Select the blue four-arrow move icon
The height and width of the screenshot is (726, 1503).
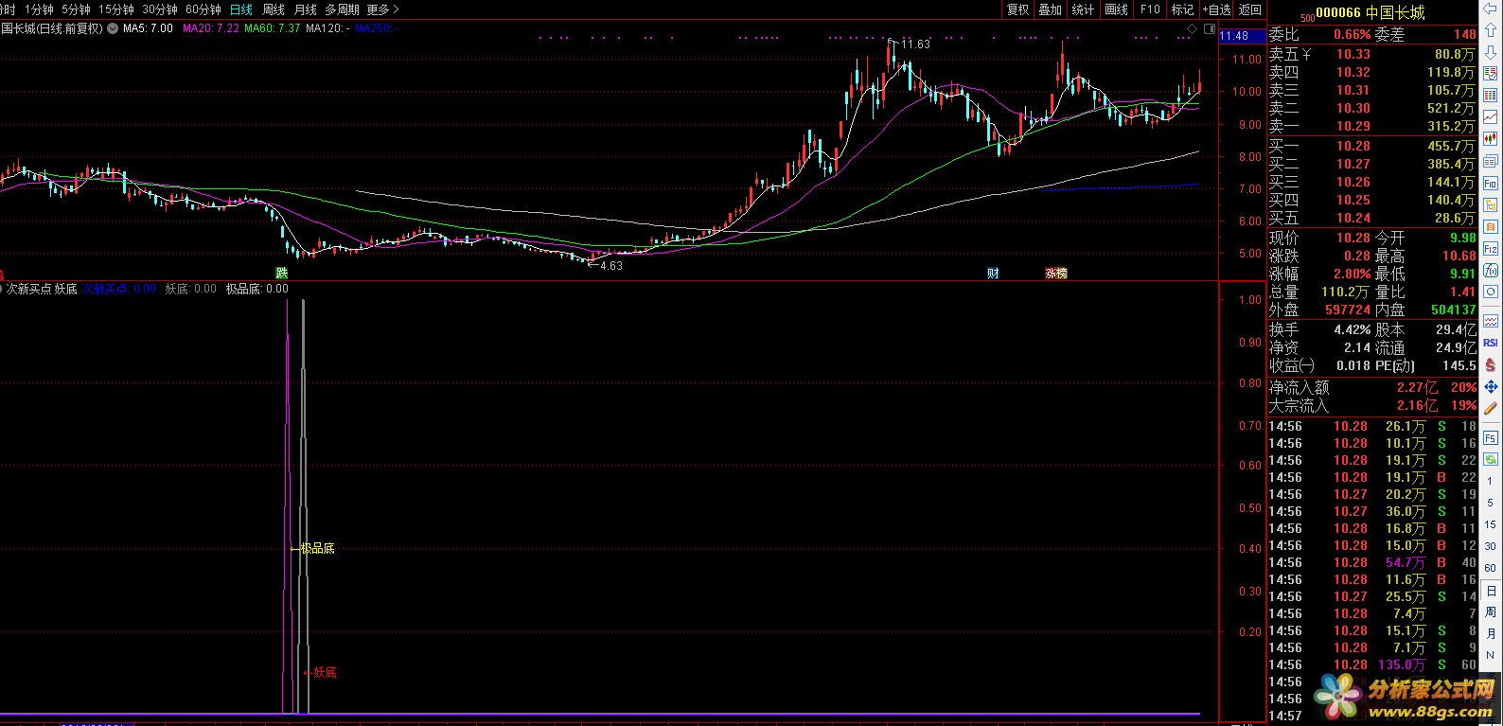[x=1490, y=386]
